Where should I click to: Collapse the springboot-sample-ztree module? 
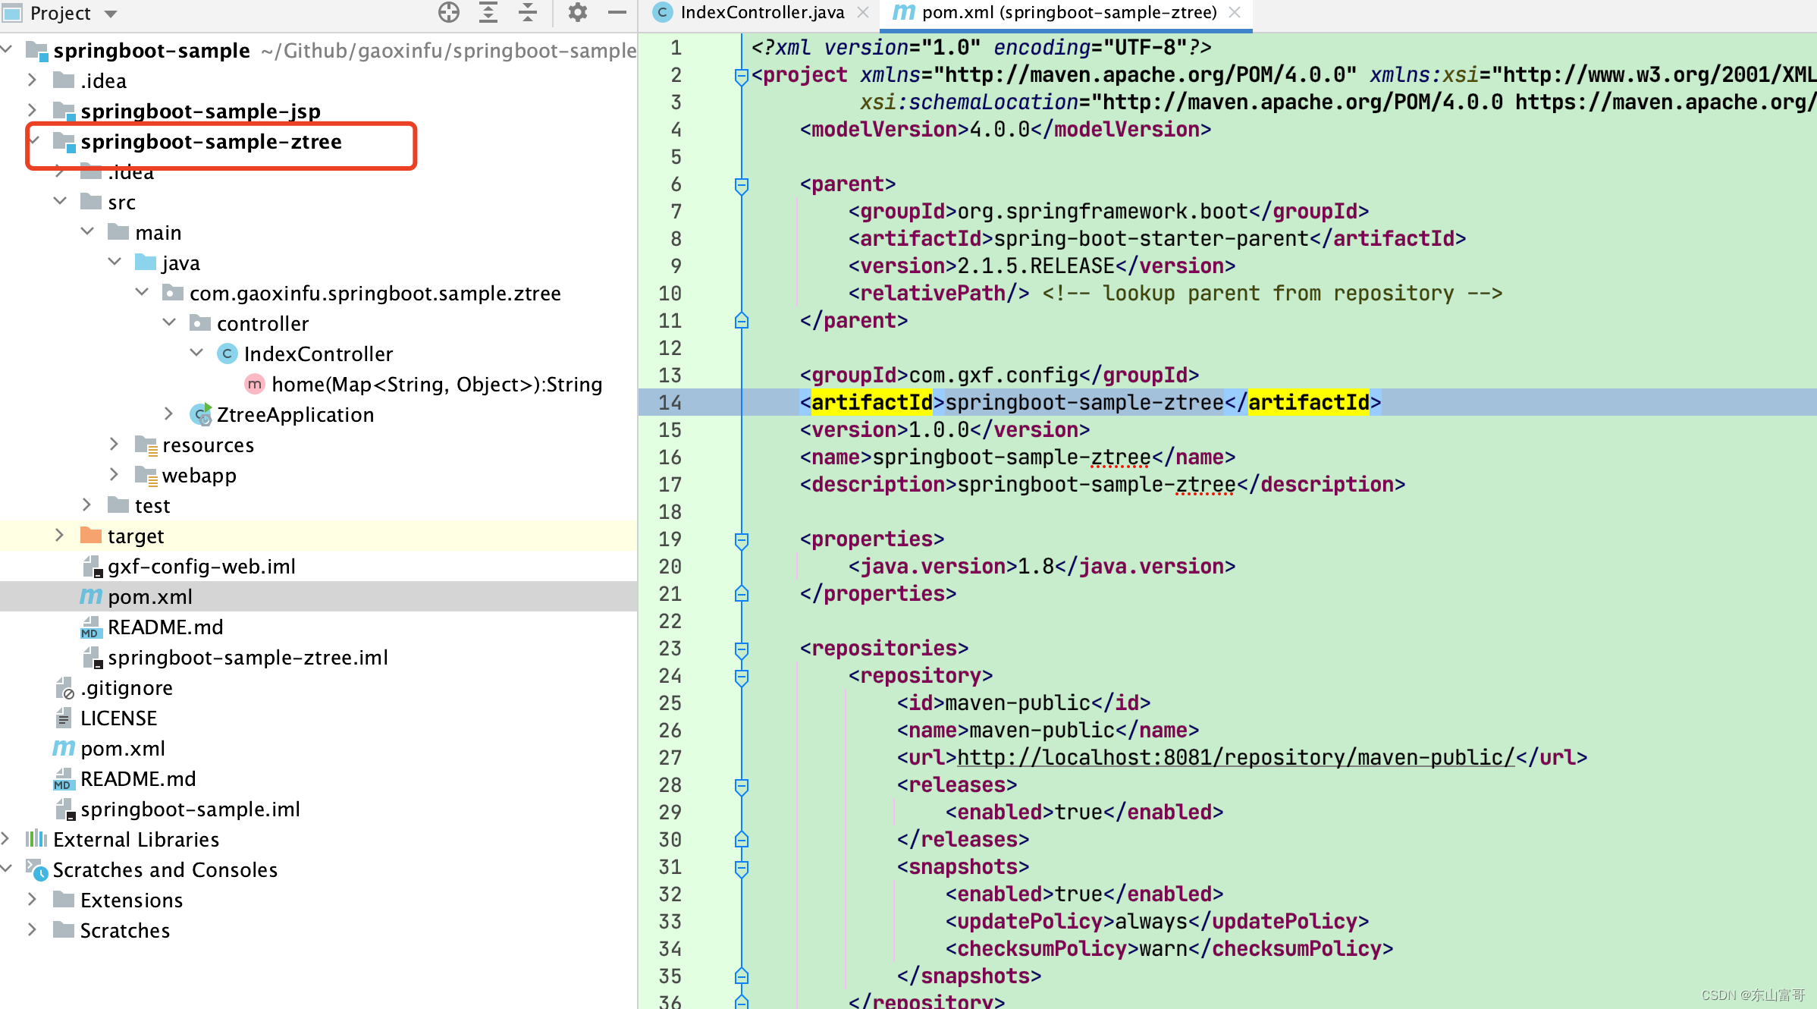pyautogui.click(x=34, y=140)
